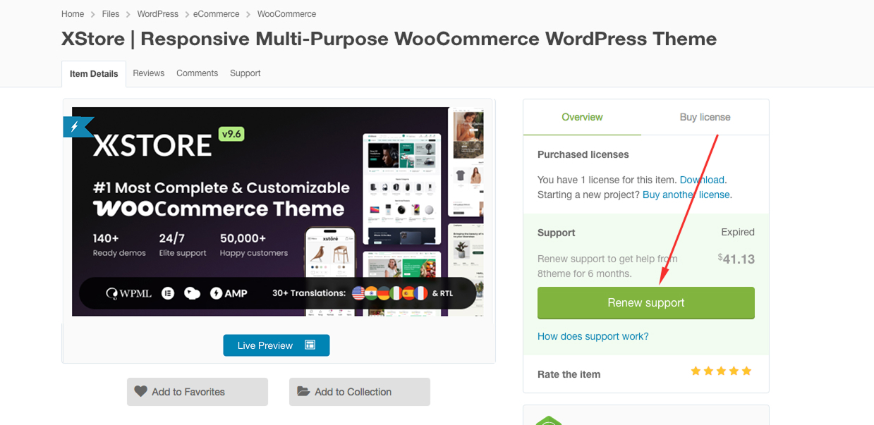874x425 pixels.
Task: Open the Reviews tab
Action: [x=148, y=73]
